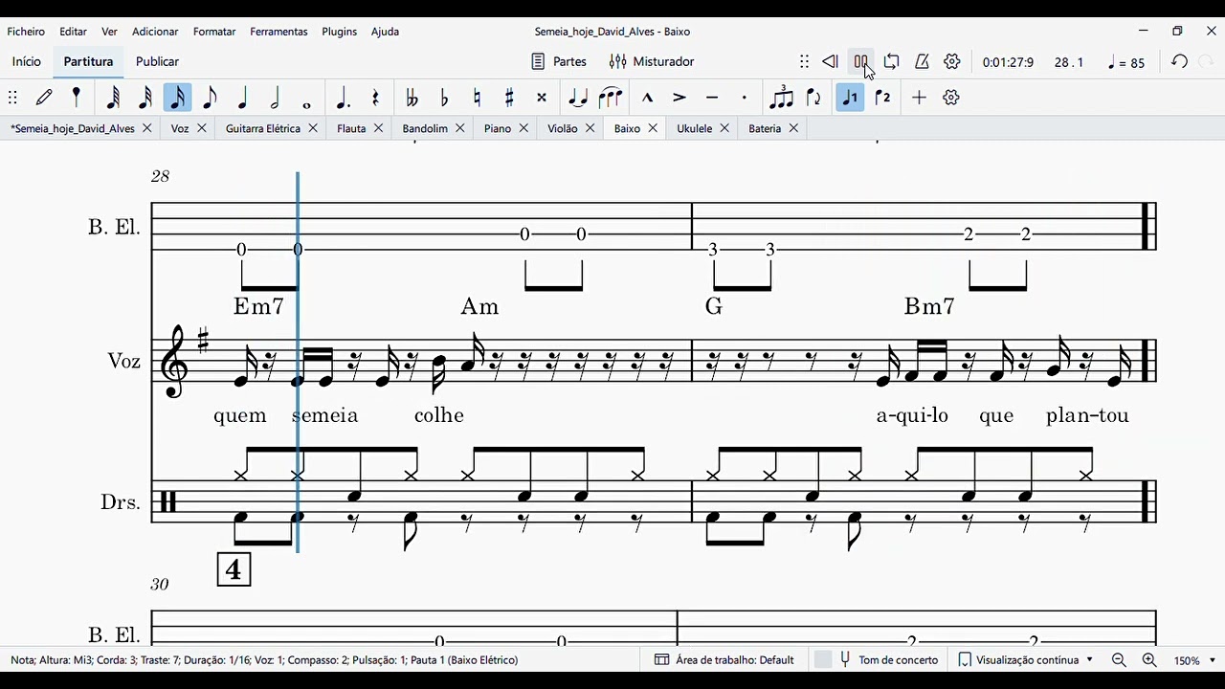The image size is (1225, 689).
Task: Go to the Início tab
Action: [x=27, y=61]
